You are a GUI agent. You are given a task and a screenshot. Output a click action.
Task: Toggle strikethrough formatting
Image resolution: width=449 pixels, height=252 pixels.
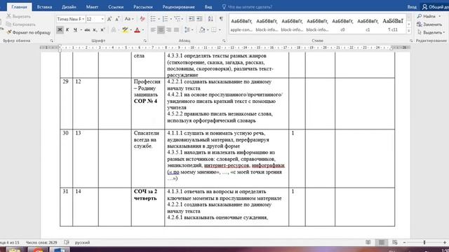point(87,29)
